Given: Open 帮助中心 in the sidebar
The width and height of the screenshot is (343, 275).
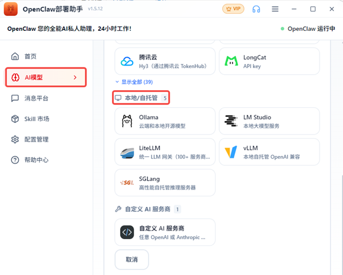Looking at the screenshot, I should pyautogui.click(x=46, y=160).
